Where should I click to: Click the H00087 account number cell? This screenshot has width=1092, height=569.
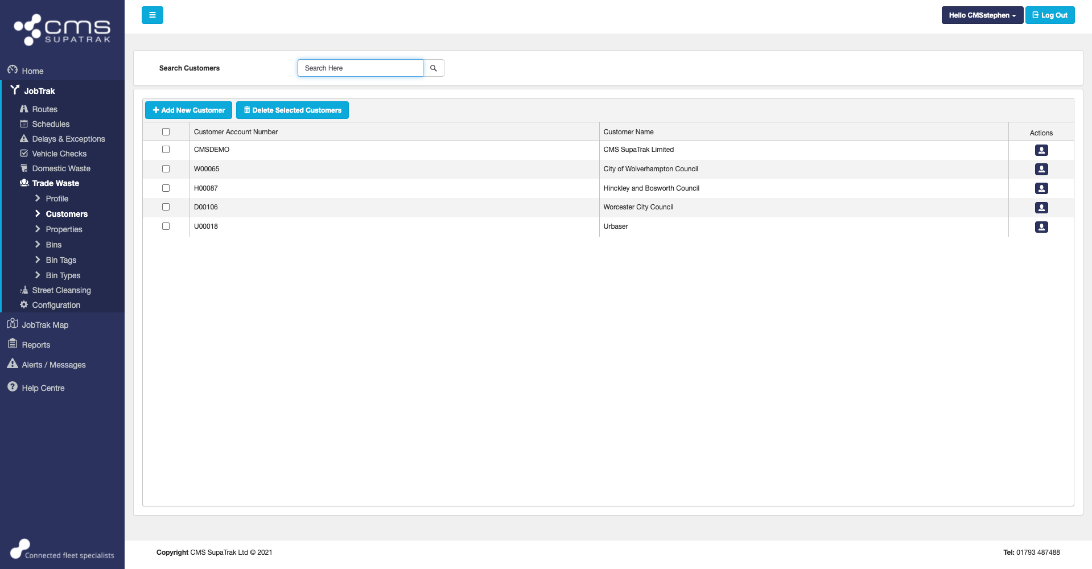click(x=394, y=188)
